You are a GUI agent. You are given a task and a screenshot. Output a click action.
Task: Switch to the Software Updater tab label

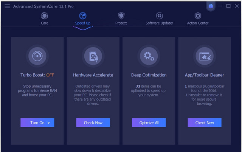(x=160, y=23)
